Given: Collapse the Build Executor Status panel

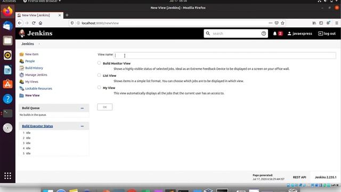Looking at the screenshot, I should pos(82,126).
